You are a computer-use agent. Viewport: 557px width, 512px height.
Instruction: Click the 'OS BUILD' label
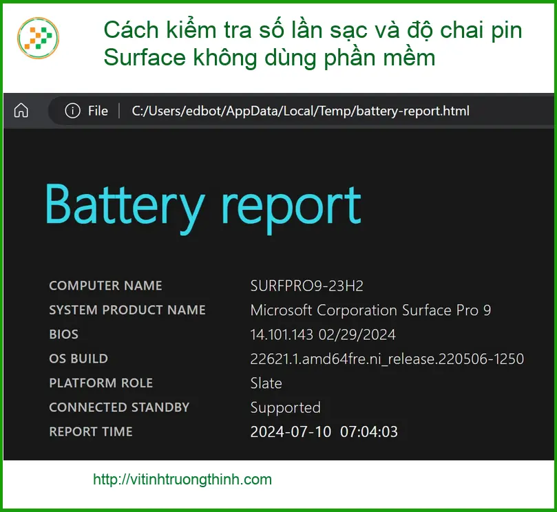point(78,359)
